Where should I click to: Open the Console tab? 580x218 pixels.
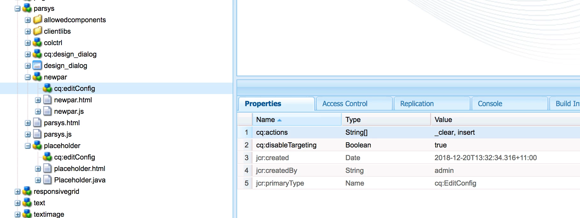[490, 104]
